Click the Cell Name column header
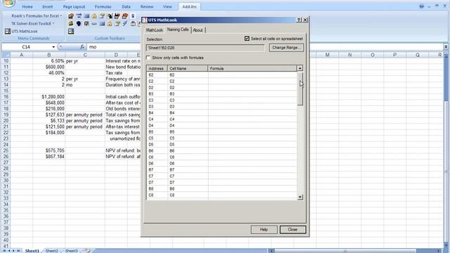450x253 pixels. (188, 69)
